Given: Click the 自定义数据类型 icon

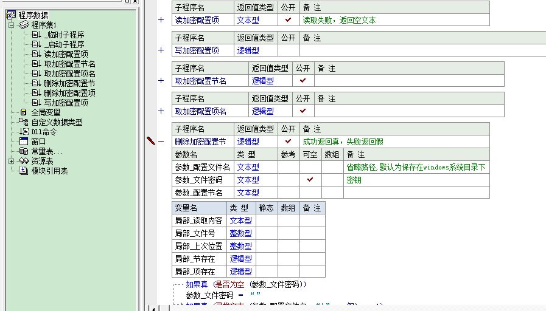Looking at the screenshot, I should (x=24, y=121).
